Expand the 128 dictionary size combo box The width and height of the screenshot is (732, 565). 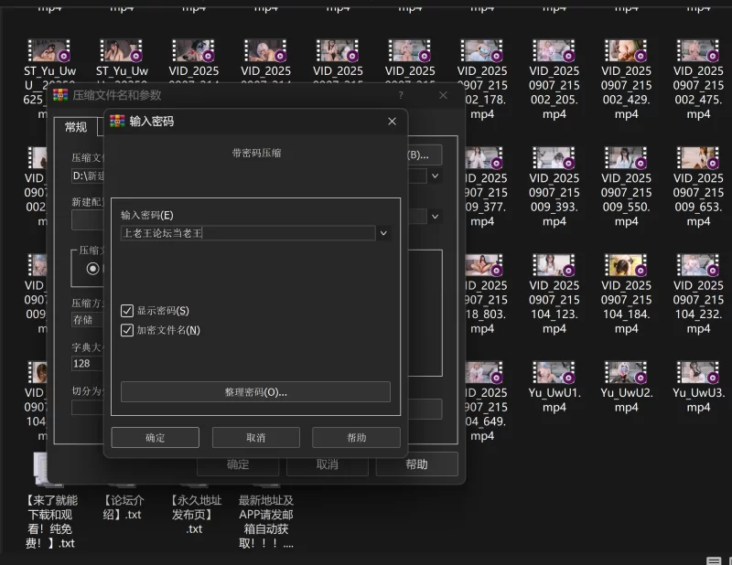pos(87,364)
